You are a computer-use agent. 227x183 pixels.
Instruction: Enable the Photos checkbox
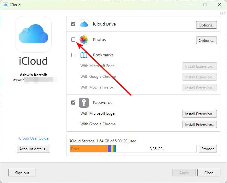(x=73, y=39)
